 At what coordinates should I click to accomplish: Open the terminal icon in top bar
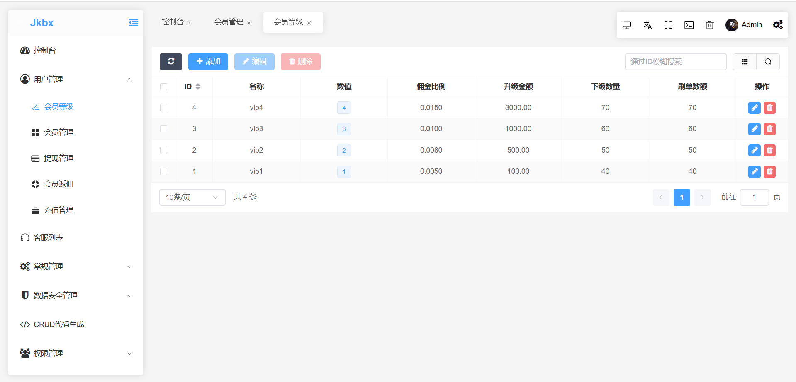pyautogui.click(x=689, y=25)
